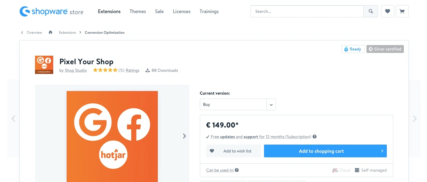
Task: Click the help icon beside Subscription text
Action: click(x=314, y=137)
